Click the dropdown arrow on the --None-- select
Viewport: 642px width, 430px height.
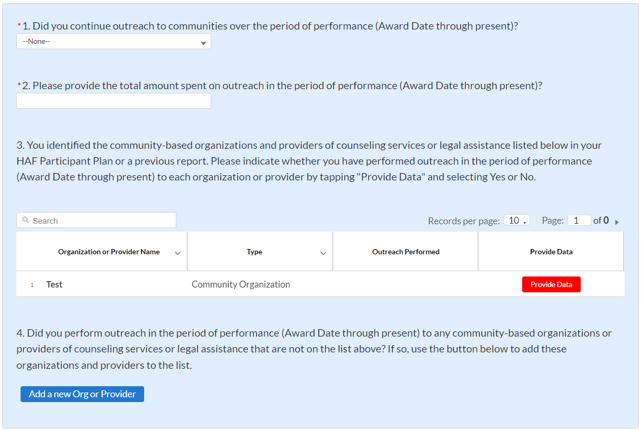203,43
